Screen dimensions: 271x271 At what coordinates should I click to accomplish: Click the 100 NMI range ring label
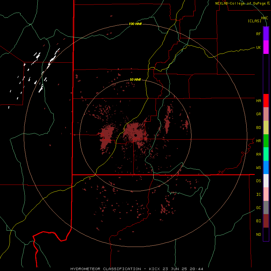click(135, 24)
